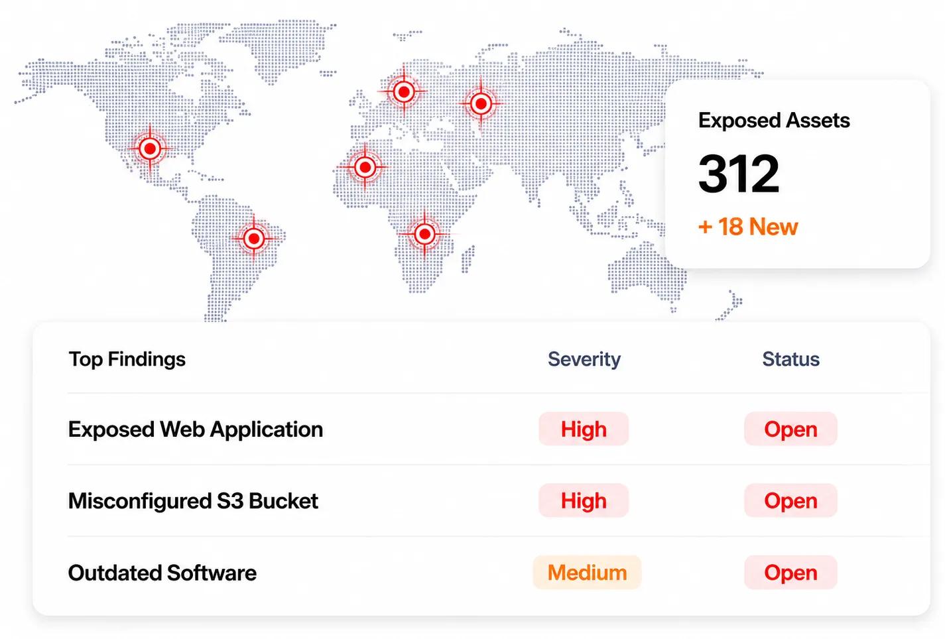Click Open status for Outdated Software

click(x=790, y=572)
